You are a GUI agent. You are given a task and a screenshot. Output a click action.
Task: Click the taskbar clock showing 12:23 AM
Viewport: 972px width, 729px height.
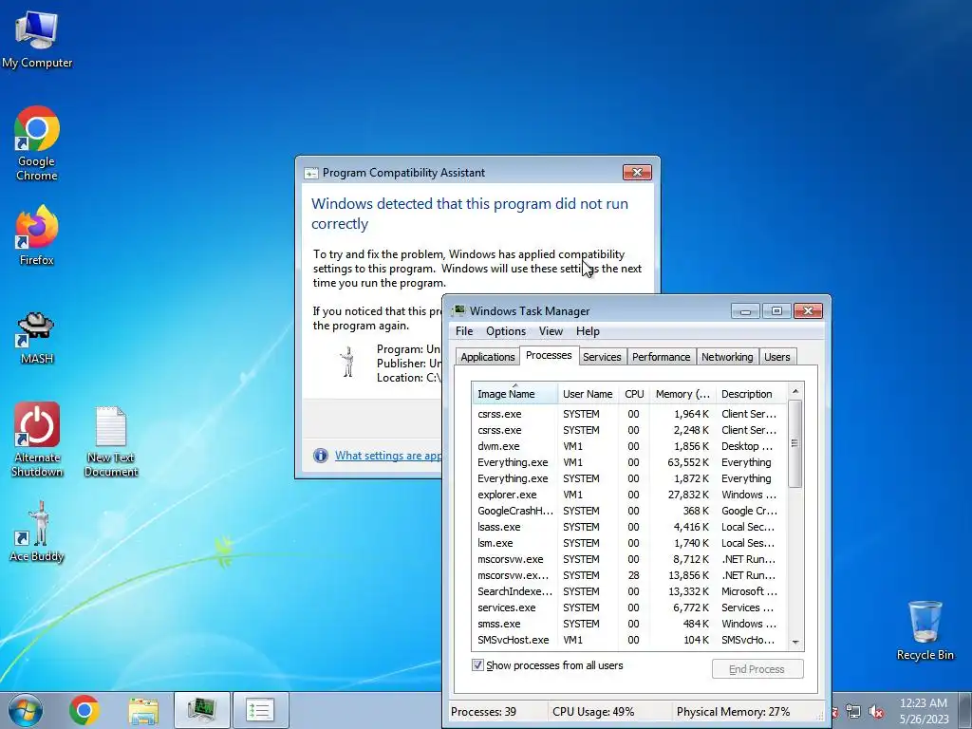coord(923,711)
